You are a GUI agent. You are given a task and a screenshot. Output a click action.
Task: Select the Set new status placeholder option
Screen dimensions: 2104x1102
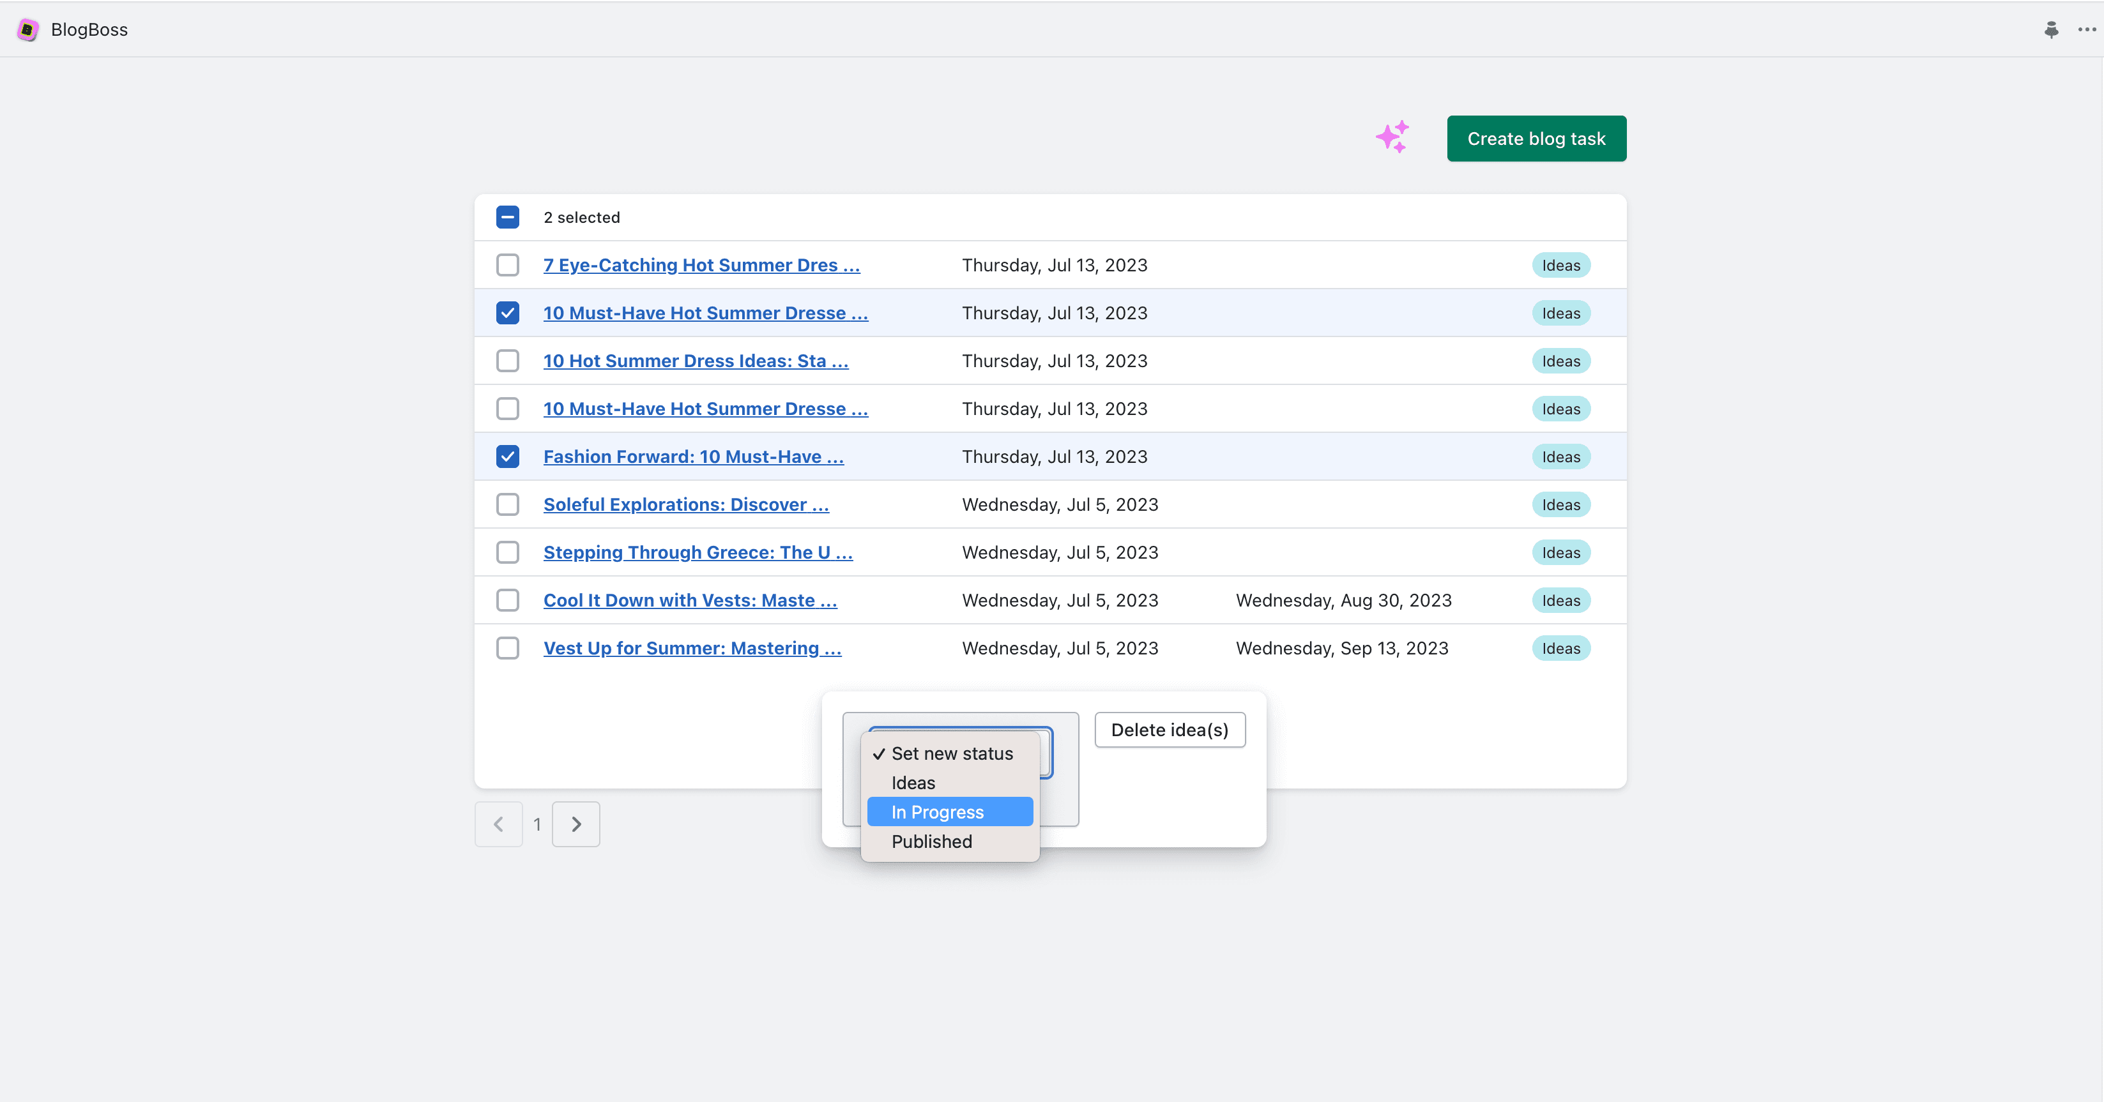tap(952, 753)
